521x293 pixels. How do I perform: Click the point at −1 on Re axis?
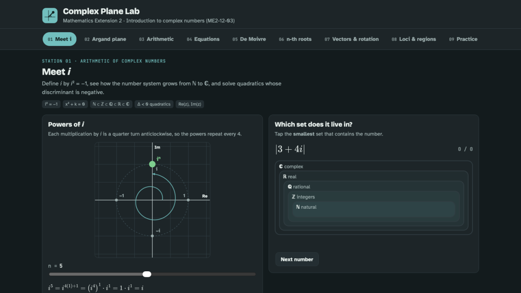116,200
